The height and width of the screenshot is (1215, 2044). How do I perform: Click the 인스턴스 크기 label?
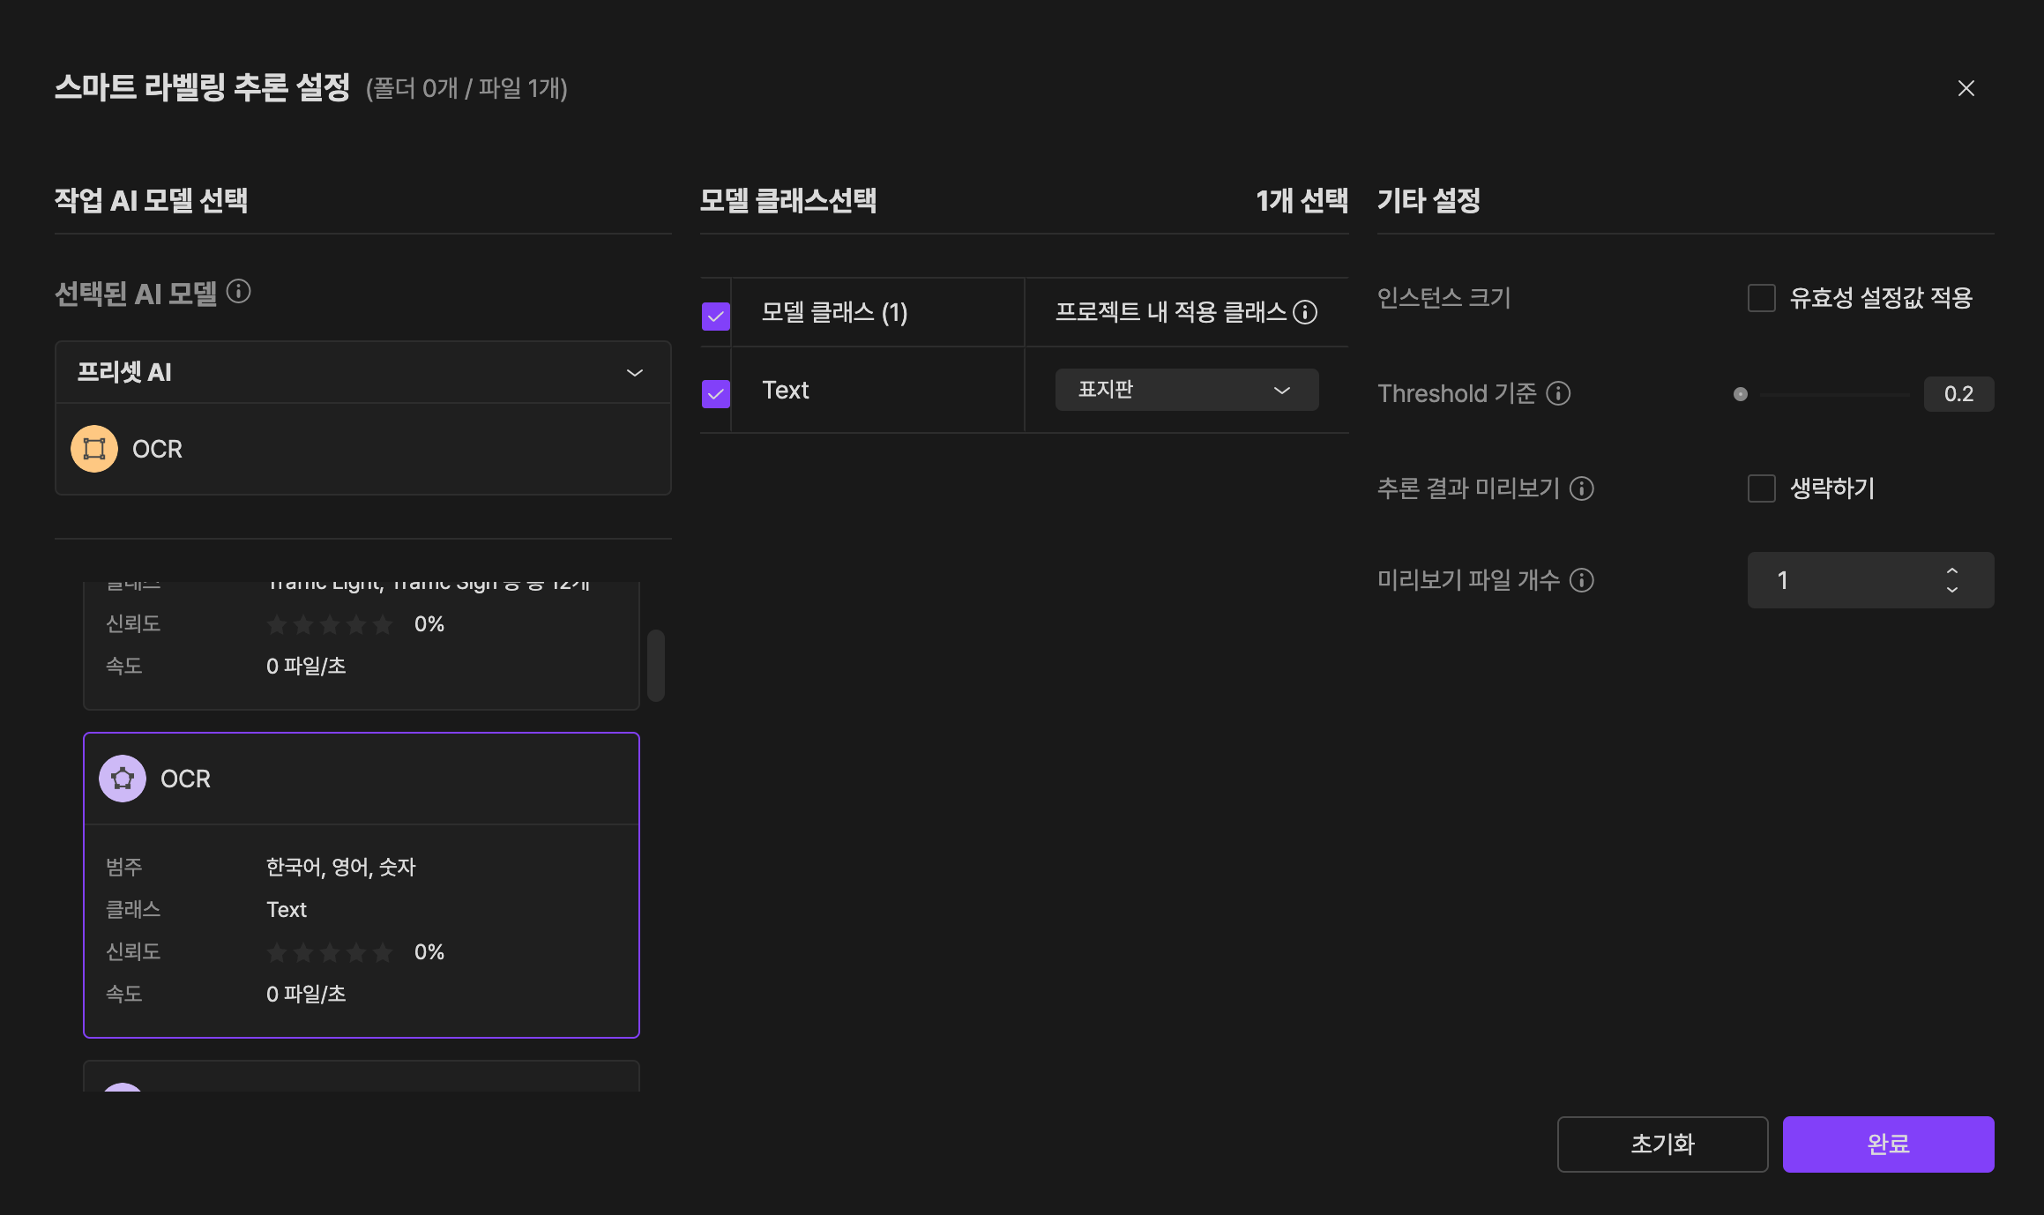pos(1444,298)
